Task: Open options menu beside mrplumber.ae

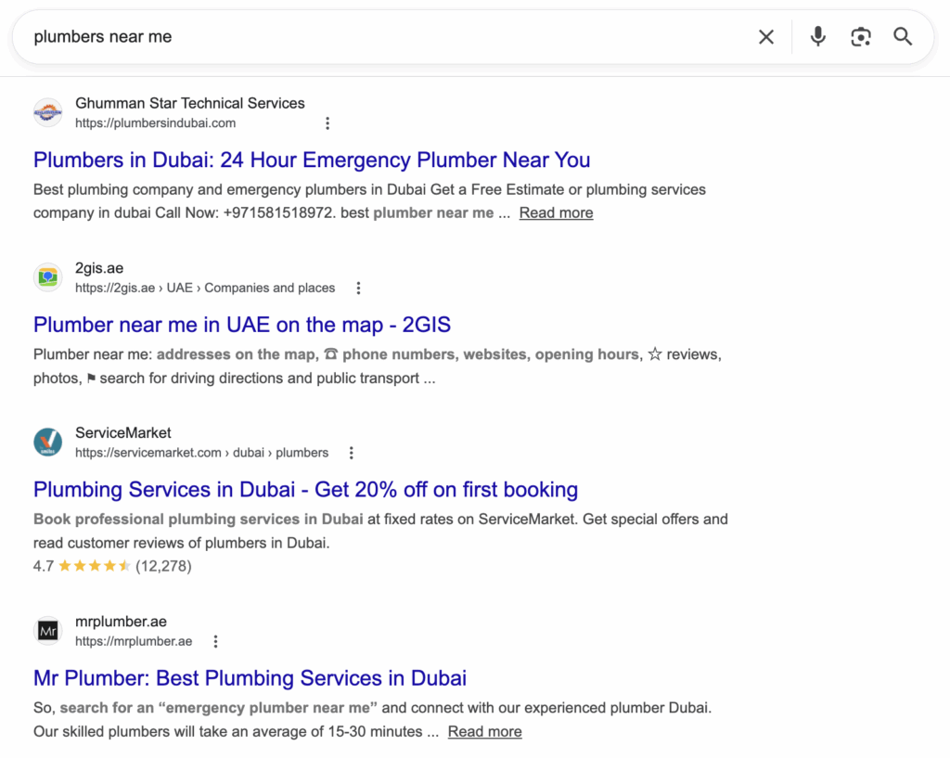Action: [x=215, y=640]
